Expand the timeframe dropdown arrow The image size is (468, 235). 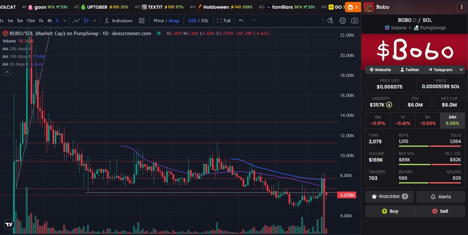coord(64,21)
